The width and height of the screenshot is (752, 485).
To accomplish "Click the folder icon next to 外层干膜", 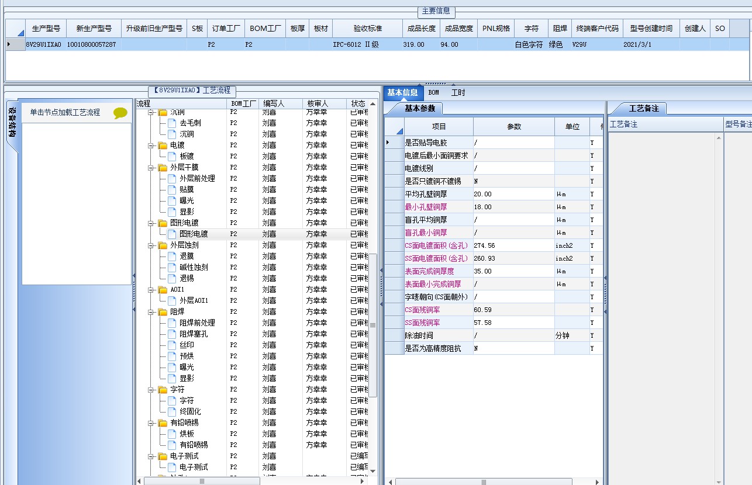I will [x=163, y=168].
